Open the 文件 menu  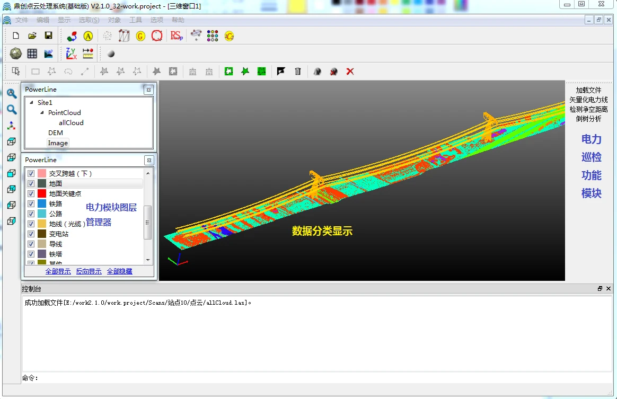click(x=22, y=20)
